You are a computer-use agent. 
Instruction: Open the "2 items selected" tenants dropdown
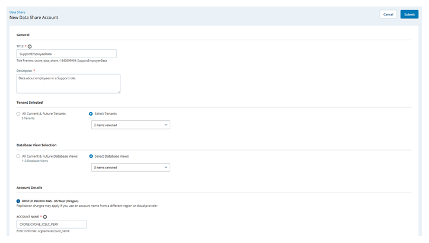[131, 125]
